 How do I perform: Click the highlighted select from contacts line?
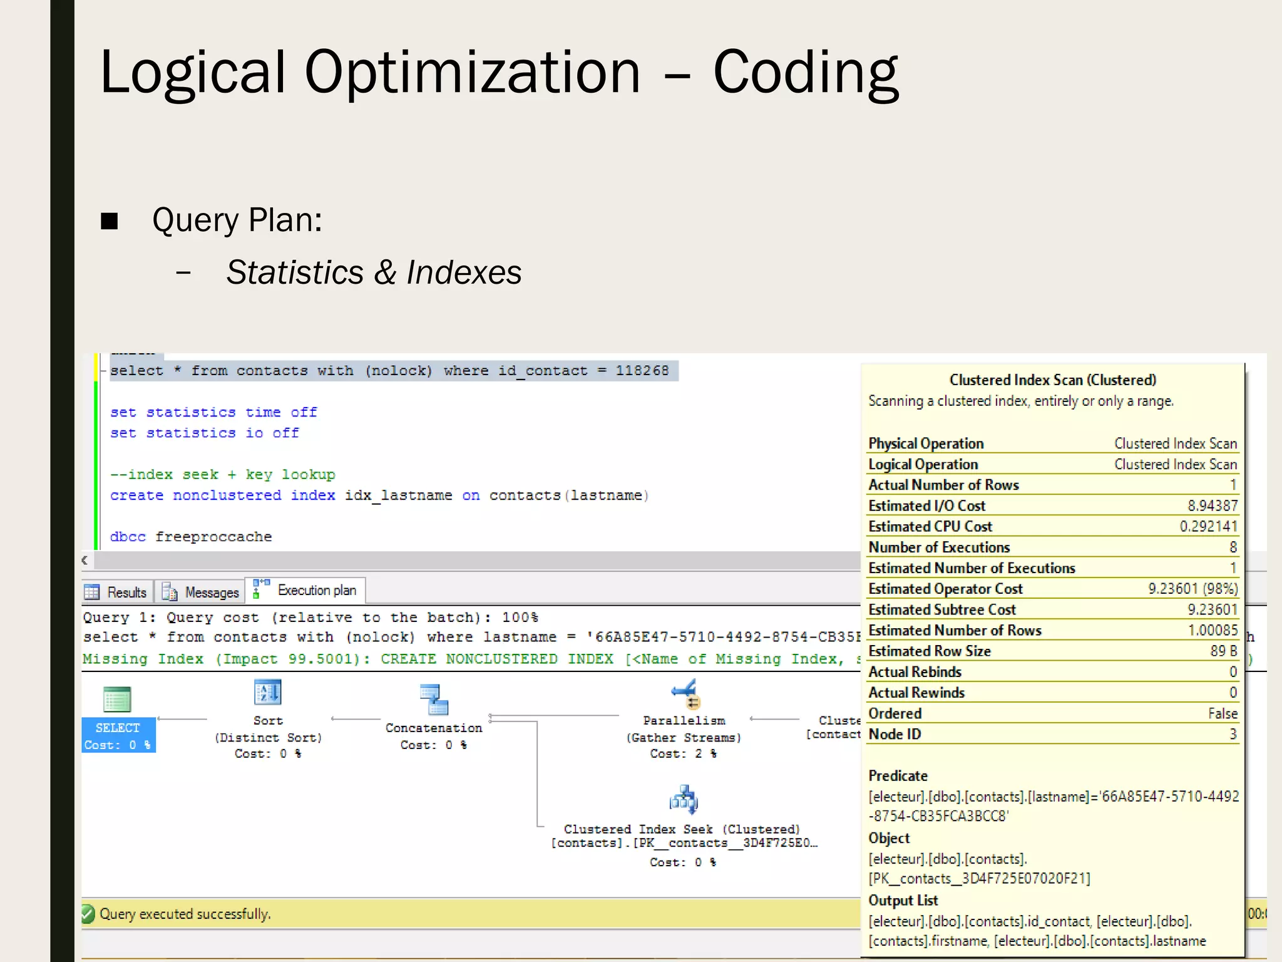point(389,371)
